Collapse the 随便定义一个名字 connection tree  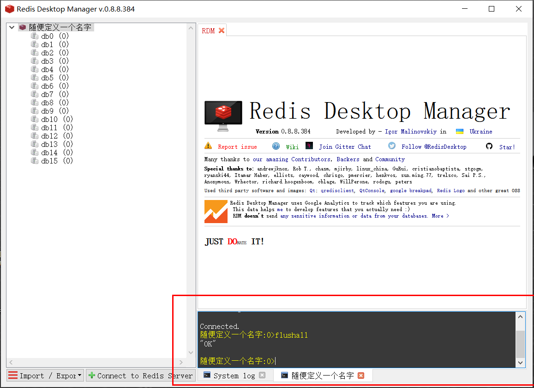pos(12,27)
